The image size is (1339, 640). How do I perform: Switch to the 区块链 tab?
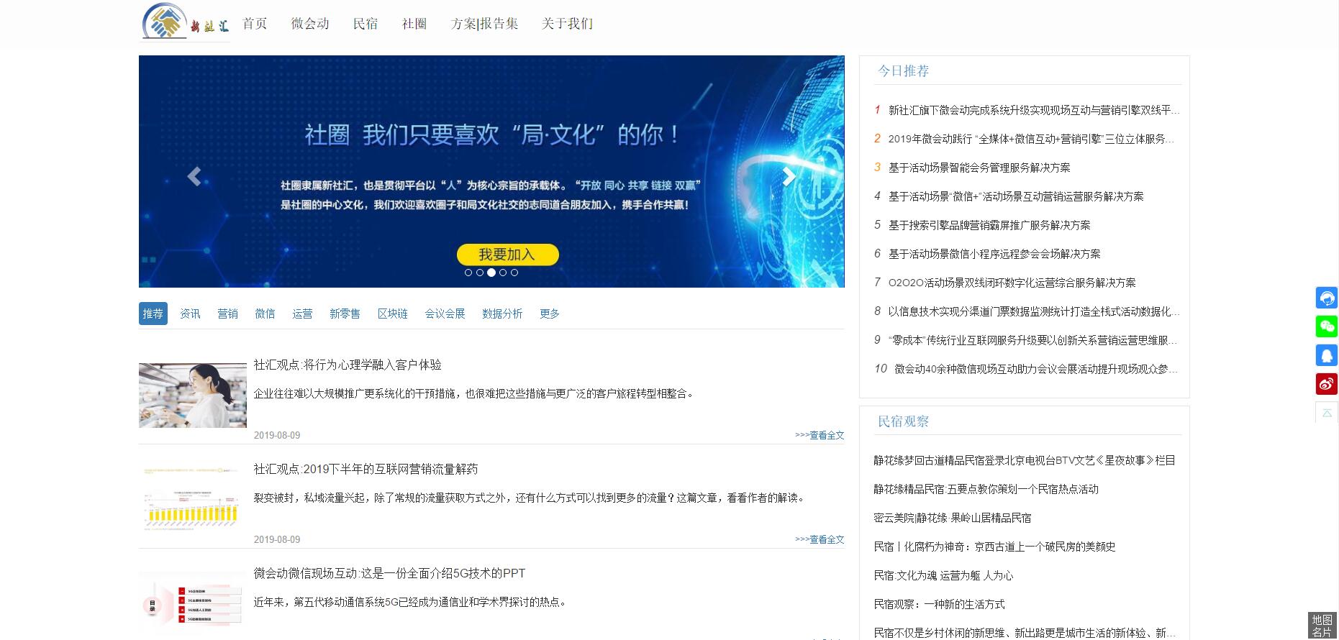(392, 314)
